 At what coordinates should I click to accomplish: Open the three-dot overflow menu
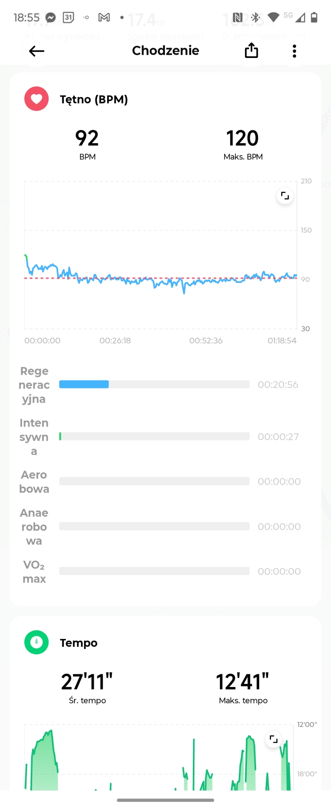pyautogui.click(x=294, y=51)
